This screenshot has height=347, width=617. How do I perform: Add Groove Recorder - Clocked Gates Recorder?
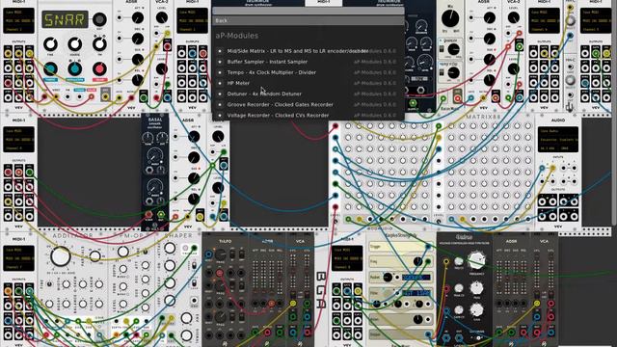[308, 104]
